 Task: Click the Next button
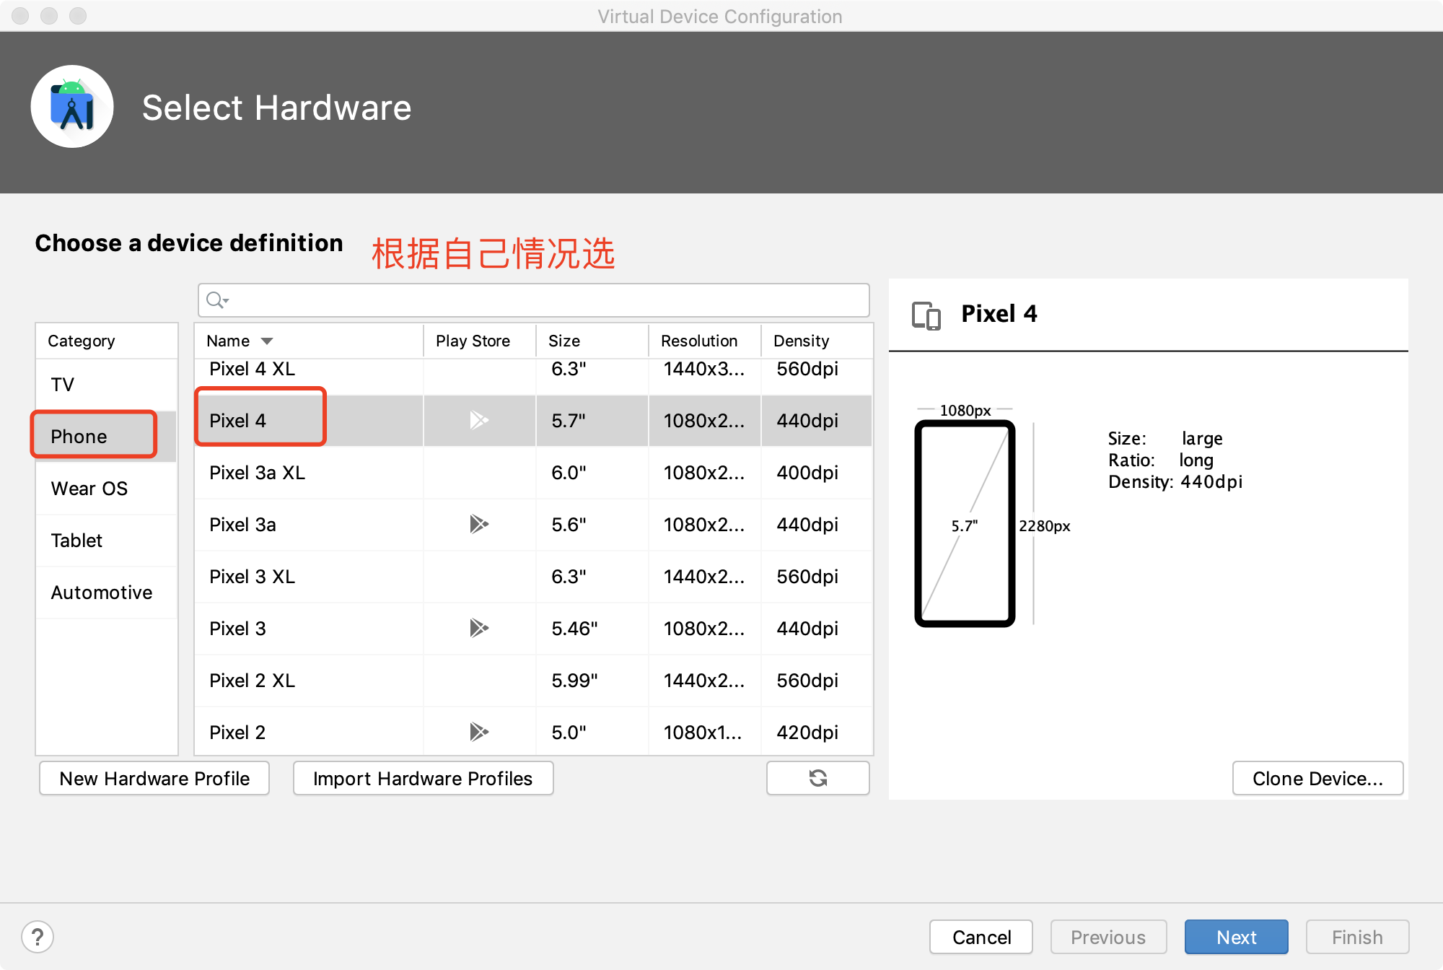coord(1237,937)
